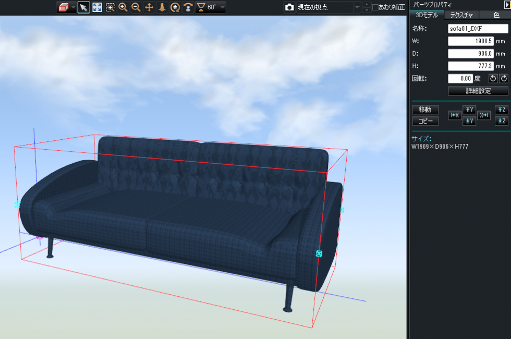The width and height of the screenshot is (511, 339).
Task: Open the 現在の視点 viewpoint dropdown
Action: click(357, 7)
